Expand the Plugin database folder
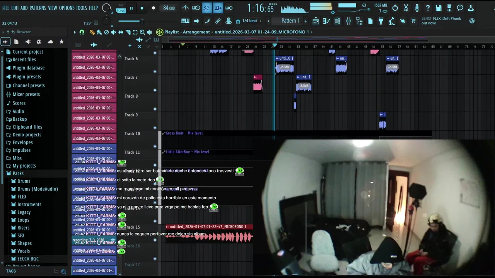Screen dimensions: 495x278 pyautogui.click(x=25, y=68)
